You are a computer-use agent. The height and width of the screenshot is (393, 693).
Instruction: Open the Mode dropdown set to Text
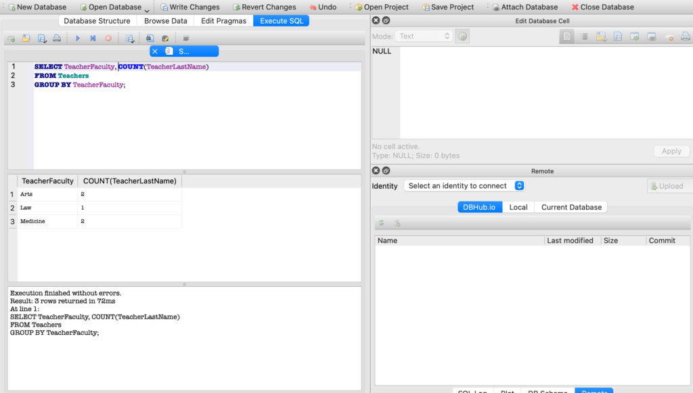coord(425,37)
